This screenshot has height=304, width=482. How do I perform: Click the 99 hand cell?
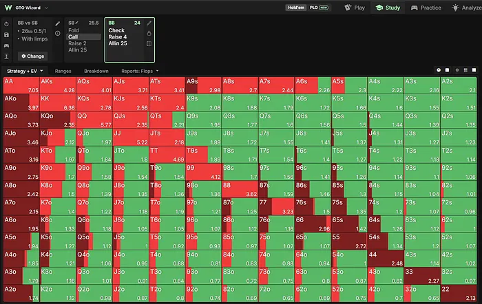click(204, 172)
